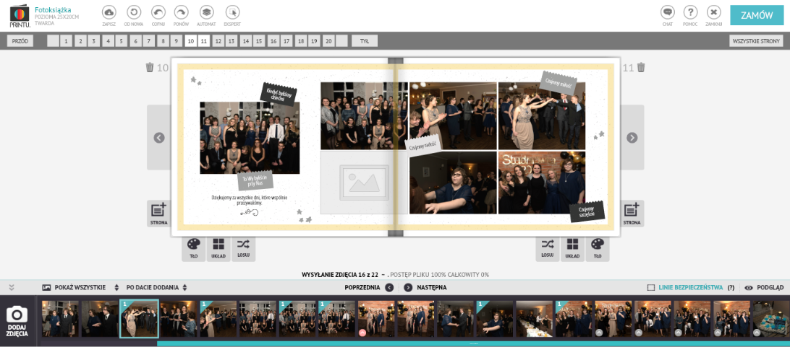The height and width of the screenshot is (347, 790).
Task: Open the POKAŻ WSZYSTKIE filter dropdown
Action: pos(80,288)
